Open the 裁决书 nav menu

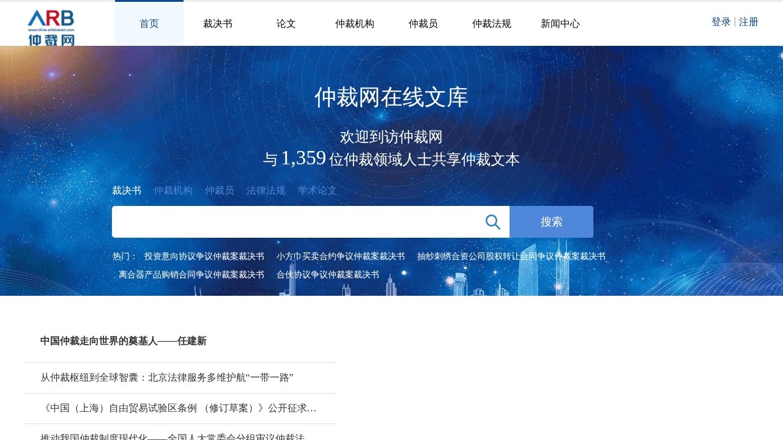(218, 24)
